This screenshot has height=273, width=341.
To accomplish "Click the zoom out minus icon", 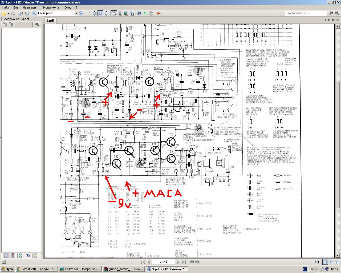I will pos(34,13).
